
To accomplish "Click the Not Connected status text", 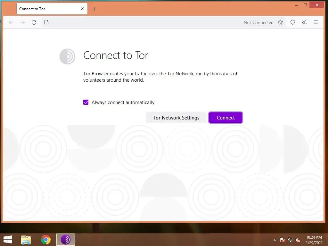I will point(258,22).
